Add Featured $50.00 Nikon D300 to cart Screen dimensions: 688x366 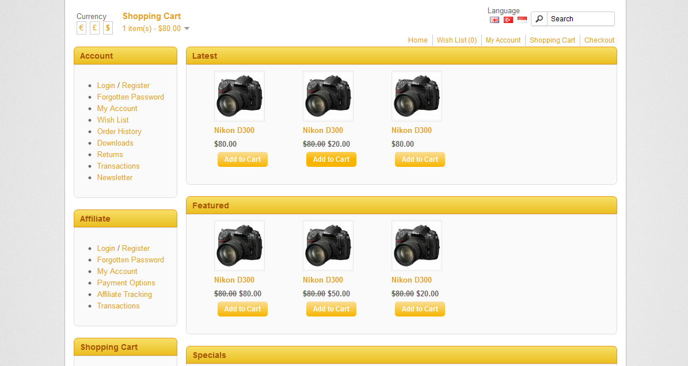331,309
